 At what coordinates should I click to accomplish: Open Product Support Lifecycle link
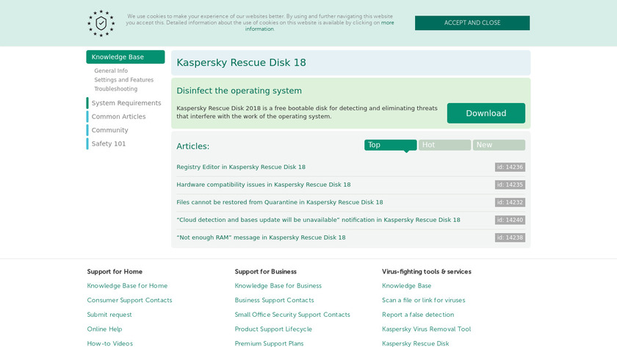pos(273,329)
